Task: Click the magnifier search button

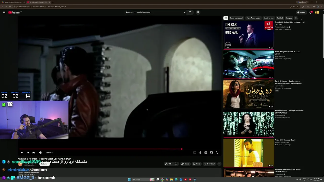Action: [x=190, y=12]
